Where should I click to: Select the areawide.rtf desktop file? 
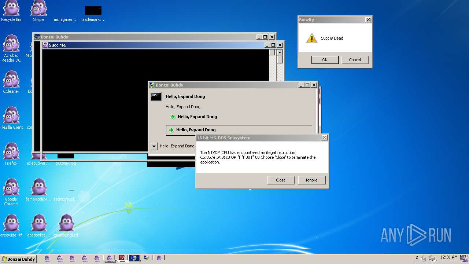pos(11,225)
